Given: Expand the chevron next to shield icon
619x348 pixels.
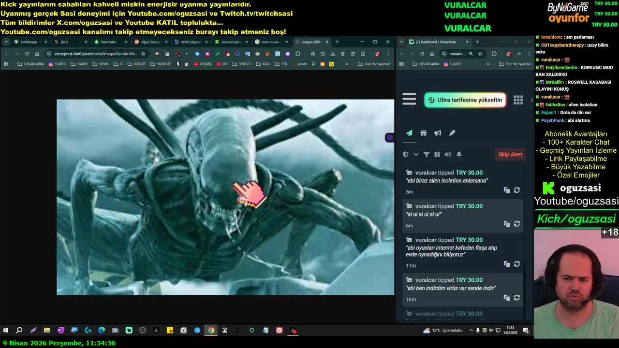Looking at the screenshot, I should click(x=416, y=154).
